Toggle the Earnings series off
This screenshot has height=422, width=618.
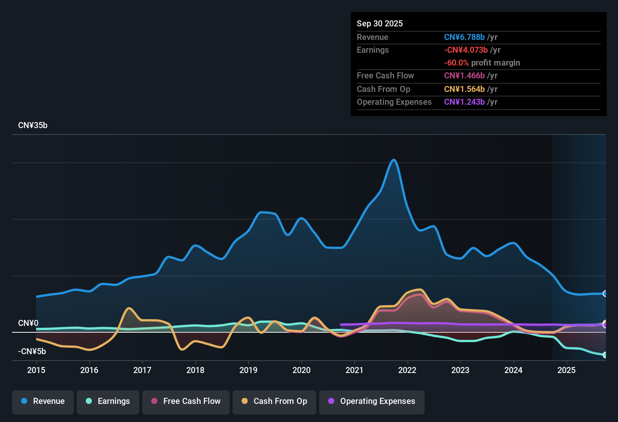pyautogui.click(x=108, y=401)
